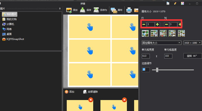Click the envelope email icon in toolbar
Viewport: 202px width, 111px height.
(x=136, y=10)
